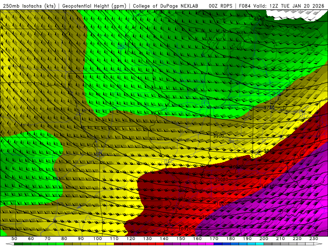Click the 9780 height contour label
The width and height of the screenshot is (328, 246).
269,107
